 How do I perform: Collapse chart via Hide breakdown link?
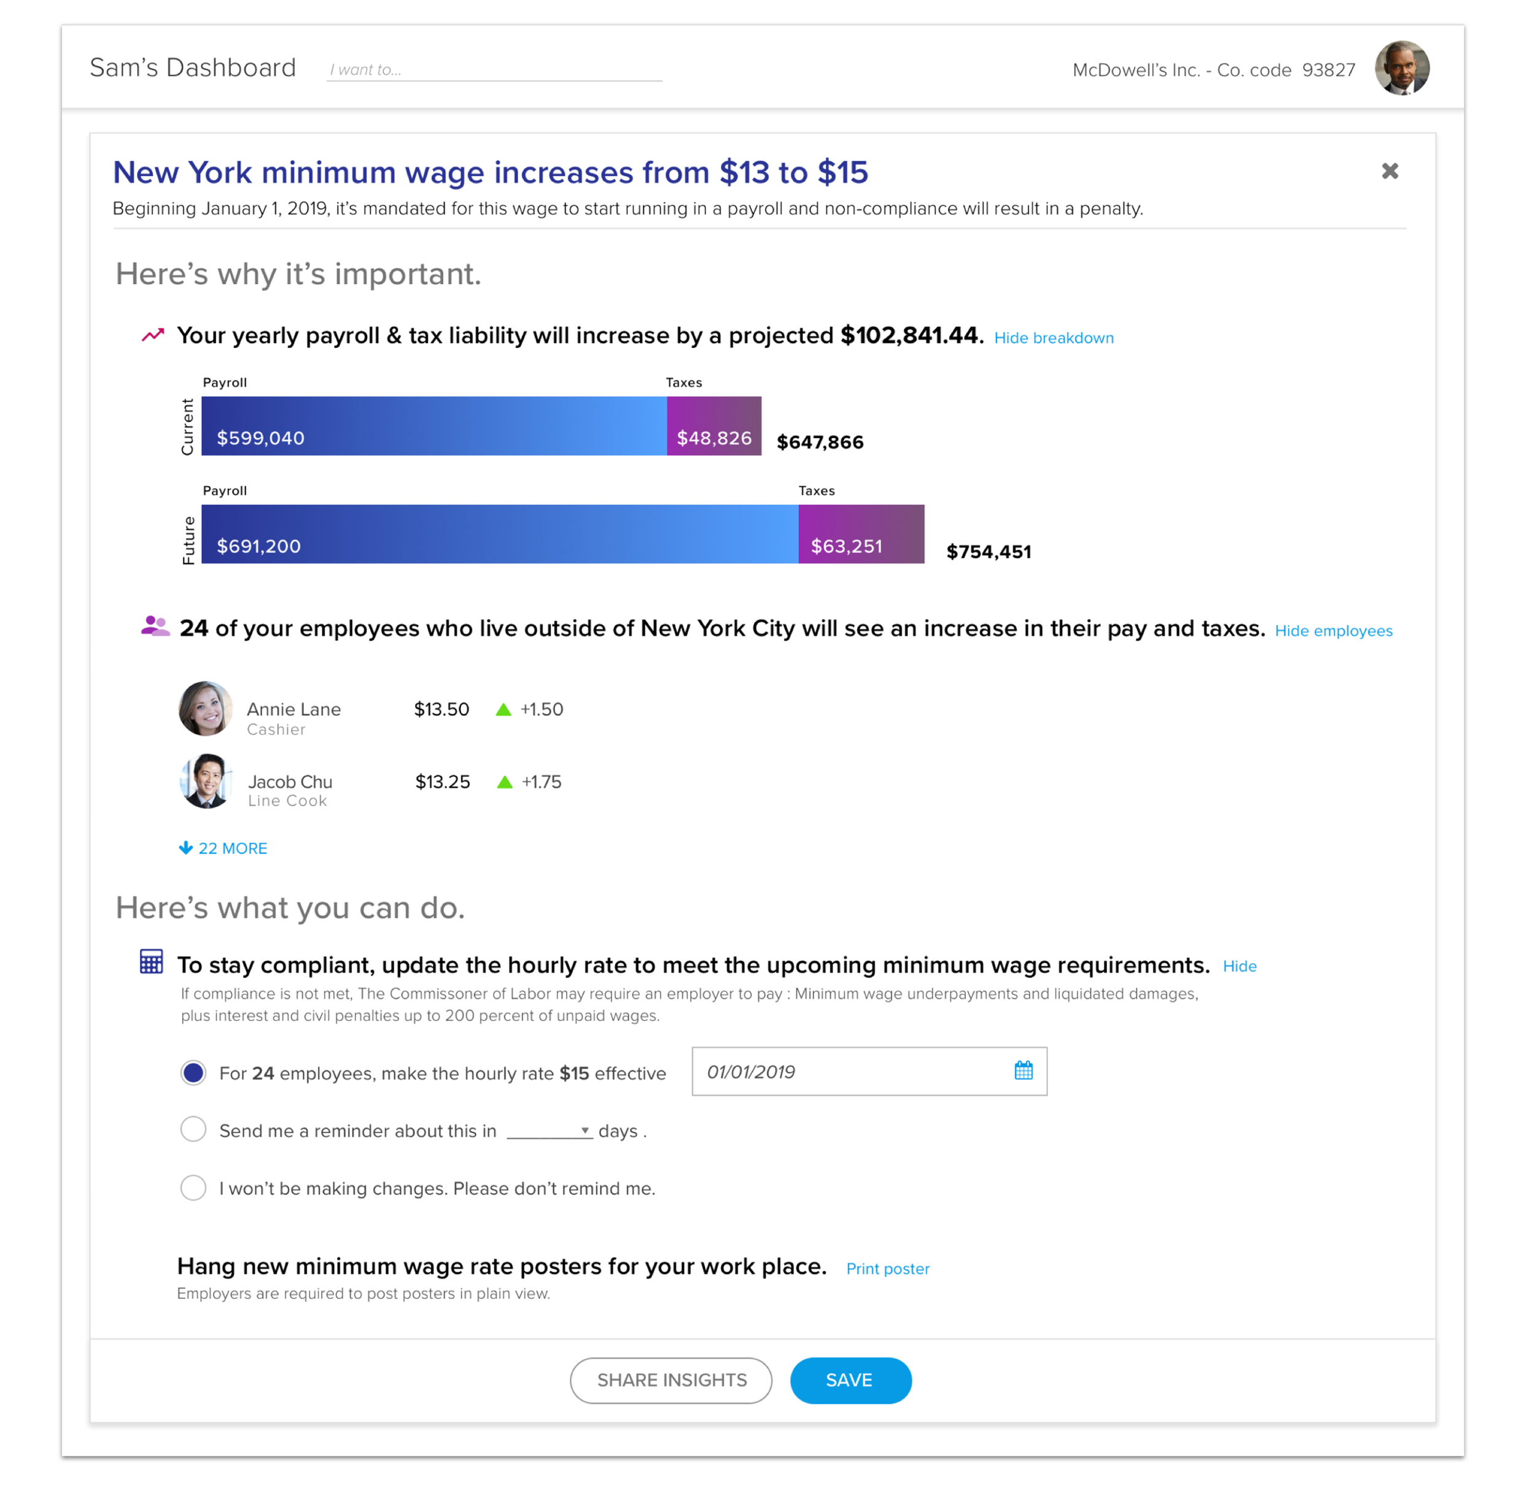(x=1054, y=338)
